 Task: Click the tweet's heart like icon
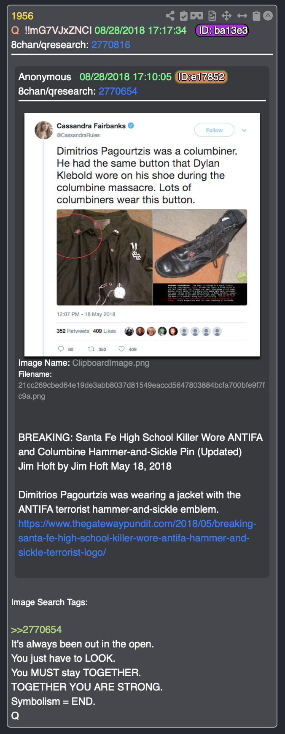coord(121,349)
